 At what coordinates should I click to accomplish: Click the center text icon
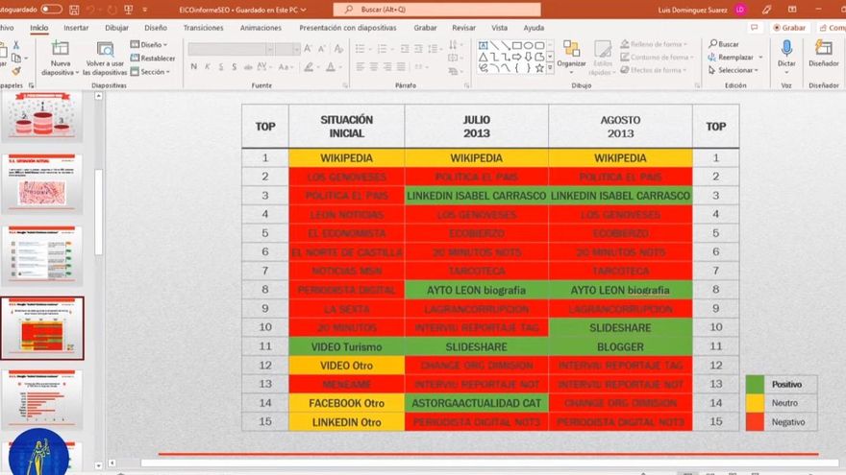coord(373,67)
